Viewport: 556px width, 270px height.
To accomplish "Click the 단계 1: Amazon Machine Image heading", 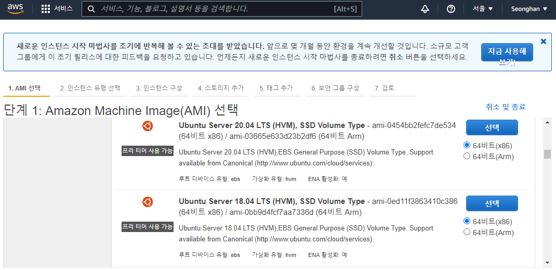I will pyautogui.click(x=121, y=110).
